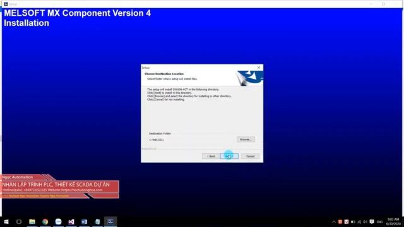
Task: Click the orange tray application icon
Action: pos(340,222)
